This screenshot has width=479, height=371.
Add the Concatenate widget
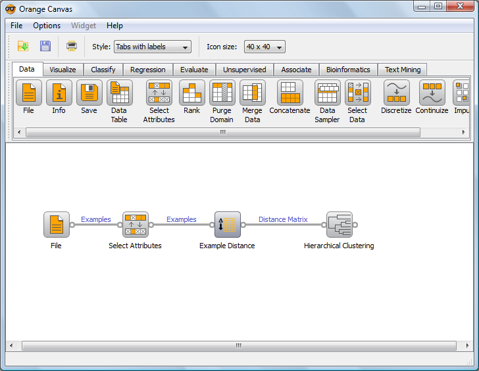pyautogui.click(x=290, y=93)
